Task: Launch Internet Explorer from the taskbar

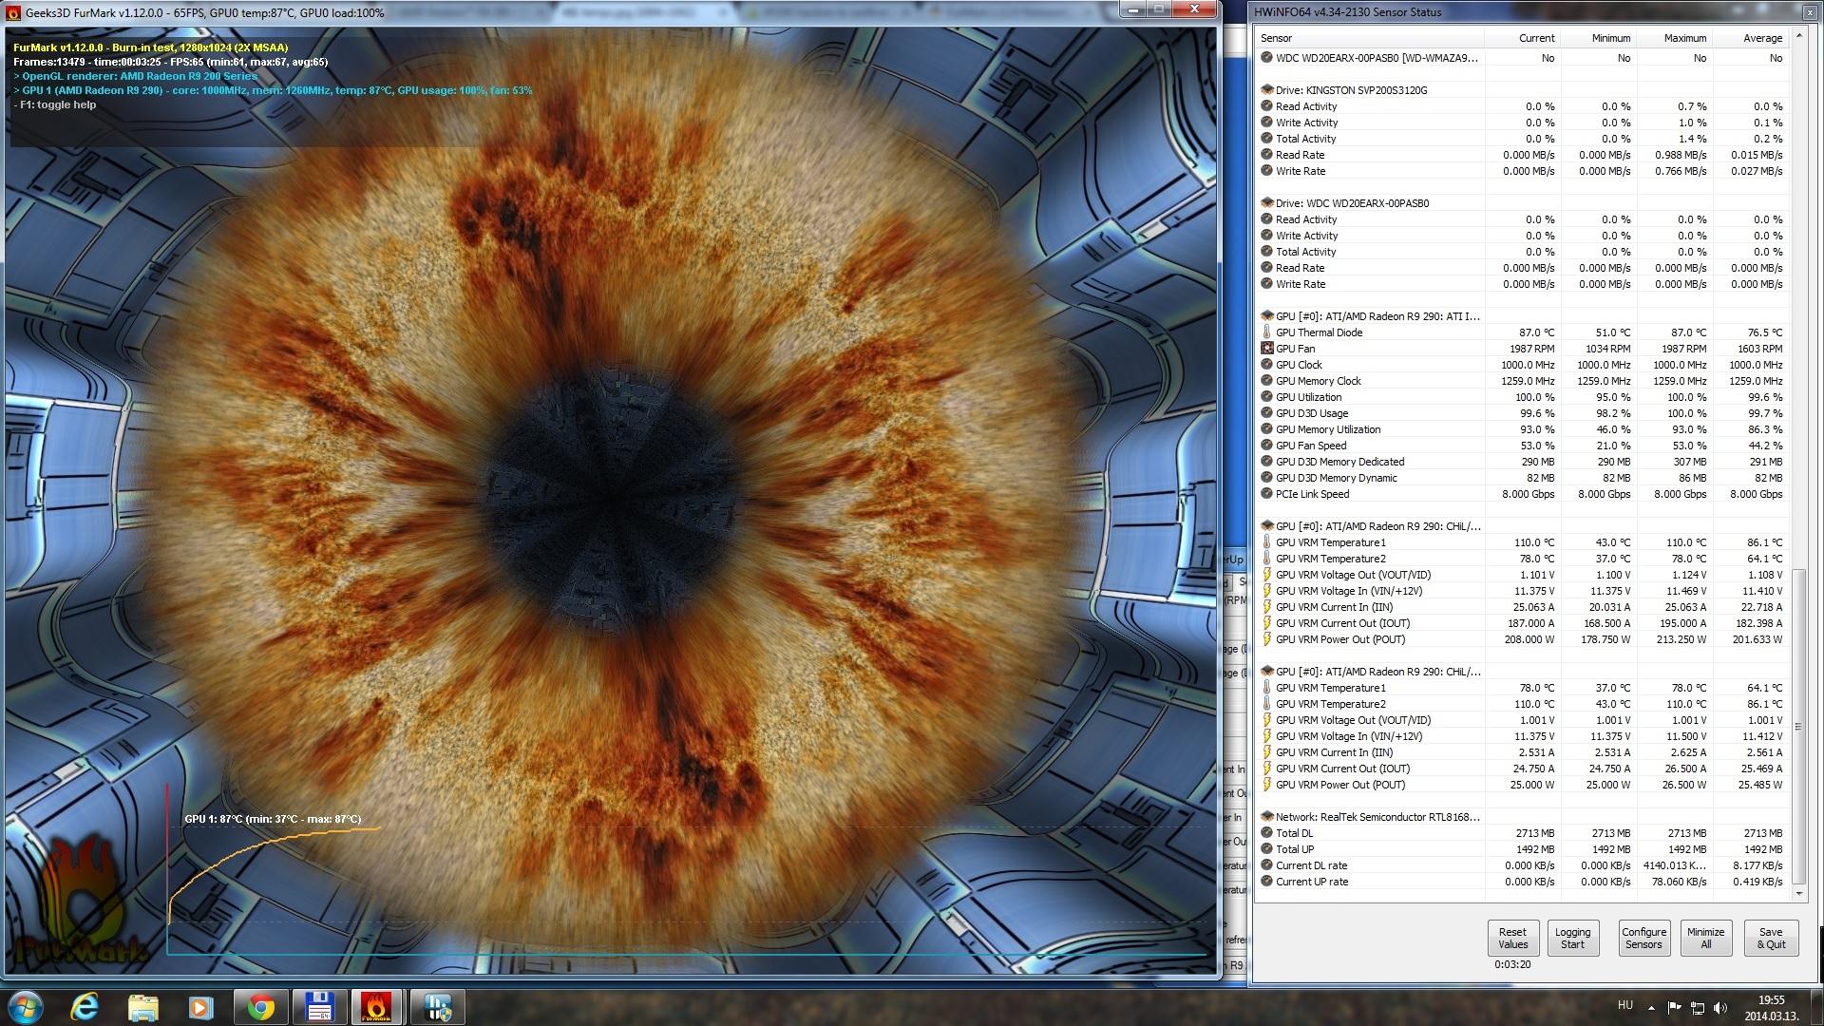Action: pyautogui.click(x=85, y=1007)
